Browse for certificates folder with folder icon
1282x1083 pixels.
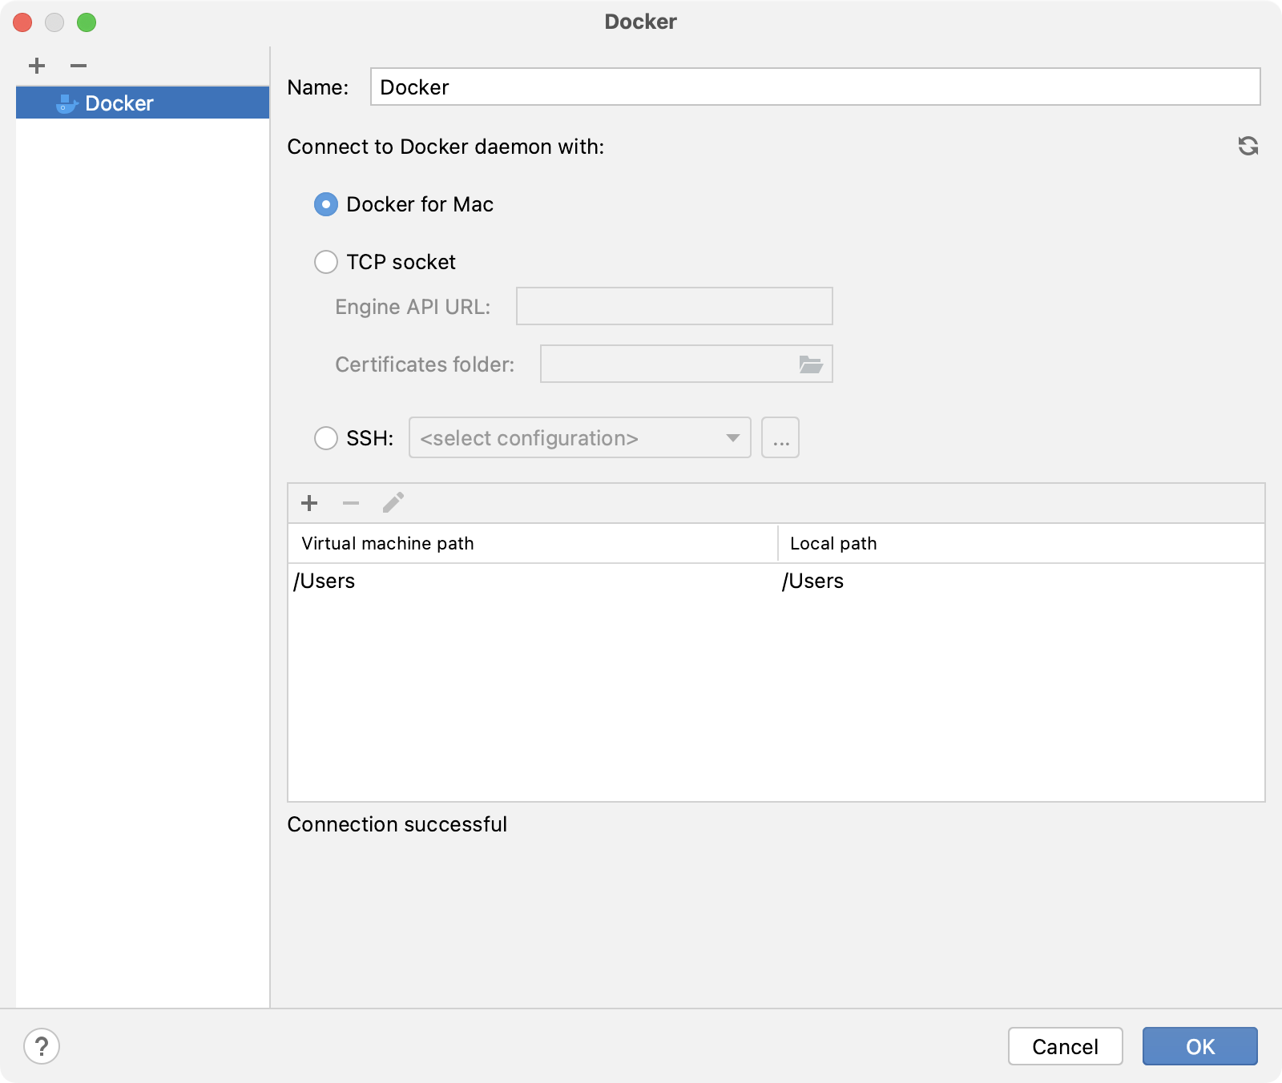pos(811,364)
